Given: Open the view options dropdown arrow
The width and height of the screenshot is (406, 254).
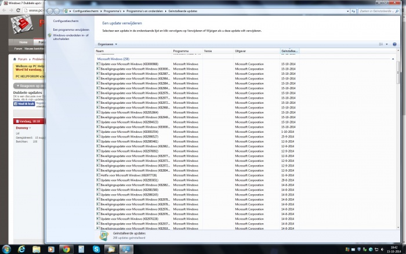Looking at the screenshot, I should pyautogui.click(x=387, y=44).
